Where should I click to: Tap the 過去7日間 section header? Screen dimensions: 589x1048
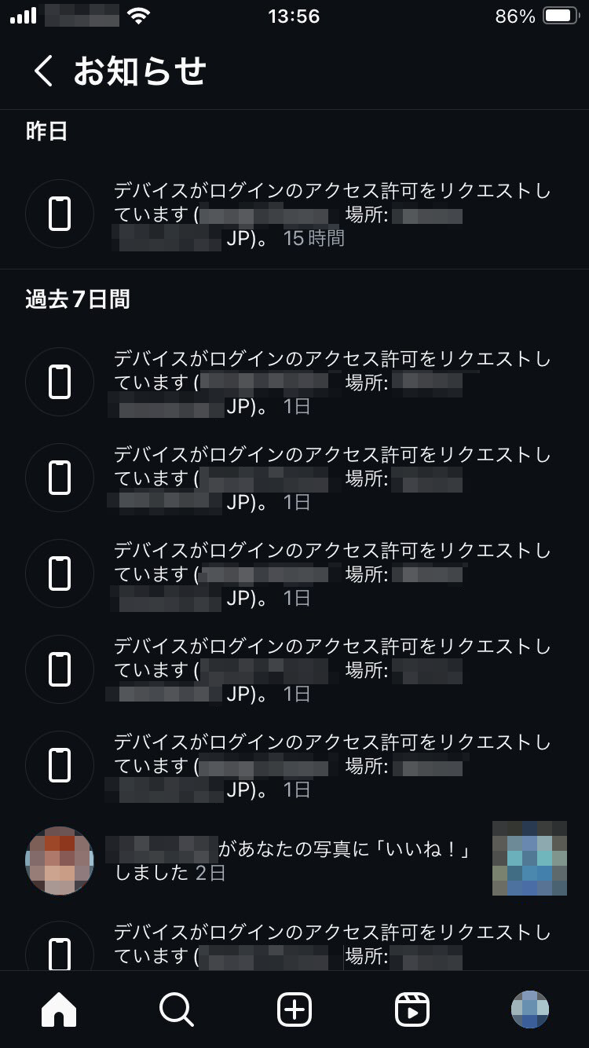78,299
